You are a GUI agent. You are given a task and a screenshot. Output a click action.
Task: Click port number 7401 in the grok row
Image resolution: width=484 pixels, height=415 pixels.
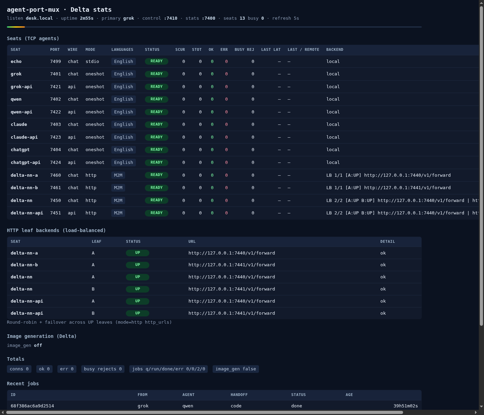(x=55, y=74)
